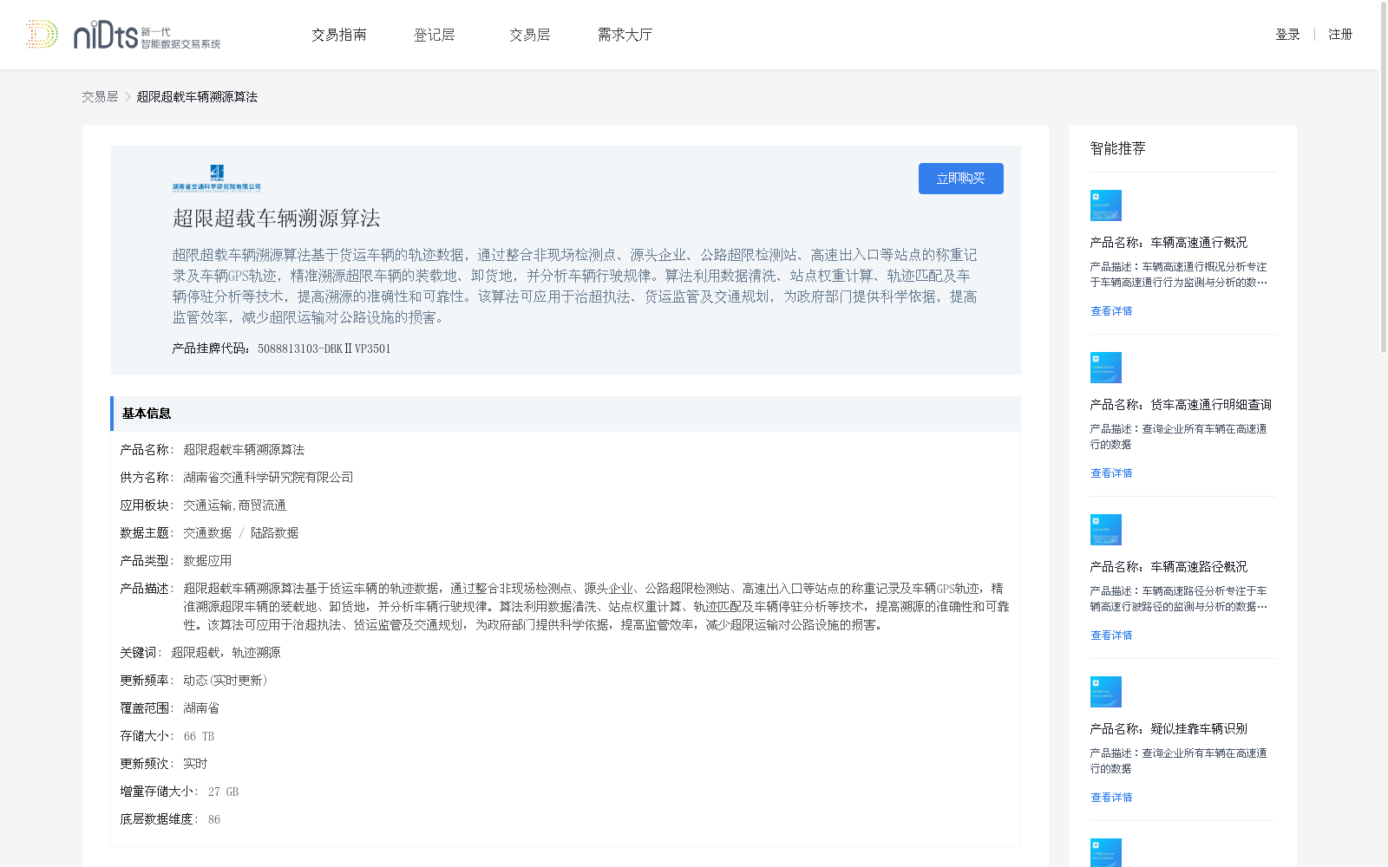
Task: Click the supplier company logo image
Action: tap(216, 178)
